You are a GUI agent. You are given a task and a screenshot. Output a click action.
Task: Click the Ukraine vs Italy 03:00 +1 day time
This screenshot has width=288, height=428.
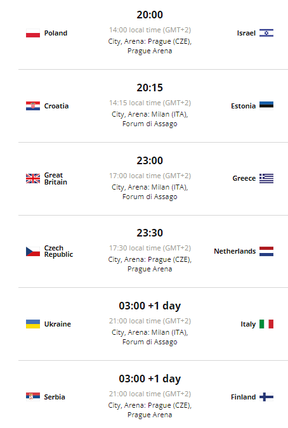150,306
